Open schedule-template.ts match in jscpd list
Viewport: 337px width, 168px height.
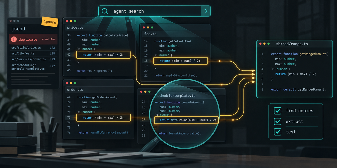pyautogui.click(x=33, y=67)
